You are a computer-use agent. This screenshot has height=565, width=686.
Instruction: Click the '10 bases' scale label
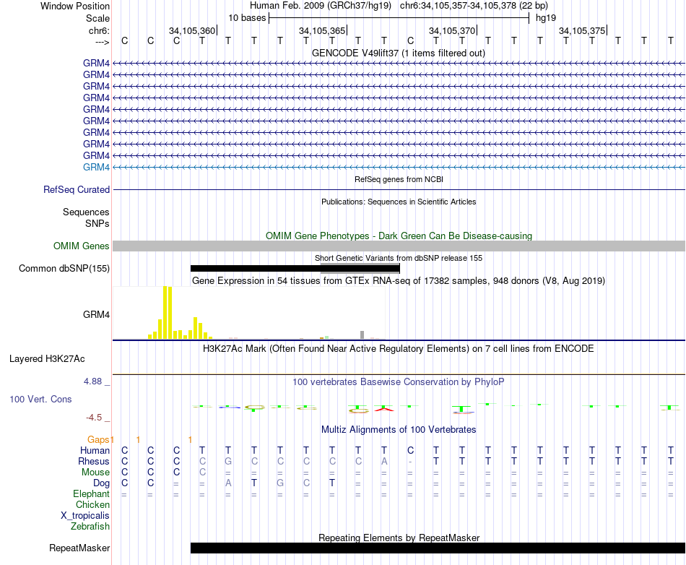point(247,18)
